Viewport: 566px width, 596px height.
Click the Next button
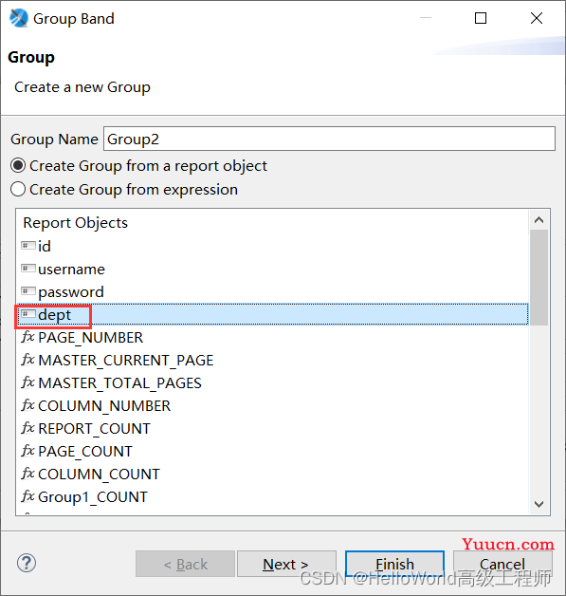click(x=286, y=564)
